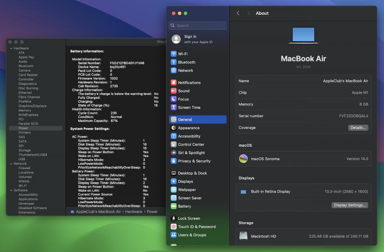Open Display Settings button
This screenshot has width=384, height=252.
pyautogui.click(x=350, y=205)
